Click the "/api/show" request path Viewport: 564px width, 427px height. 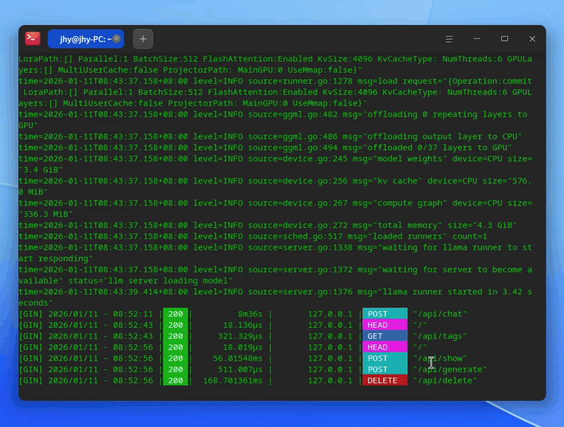pyautogui.click(x=440, y=358)
